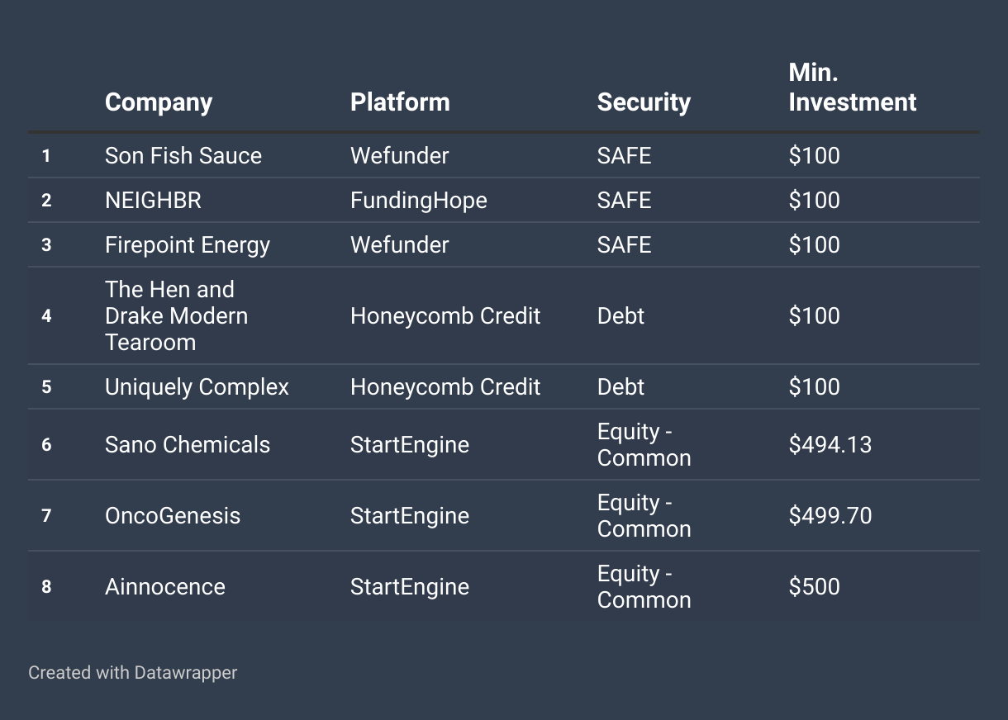Select the Security column header
The height and width of the screenshot is (720, 1008).
tap(644, 102)
